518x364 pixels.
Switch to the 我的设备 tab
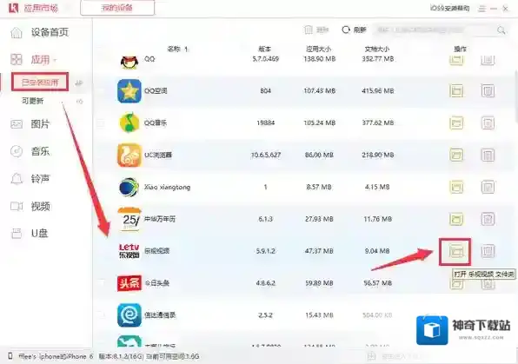tap(117, 8)
